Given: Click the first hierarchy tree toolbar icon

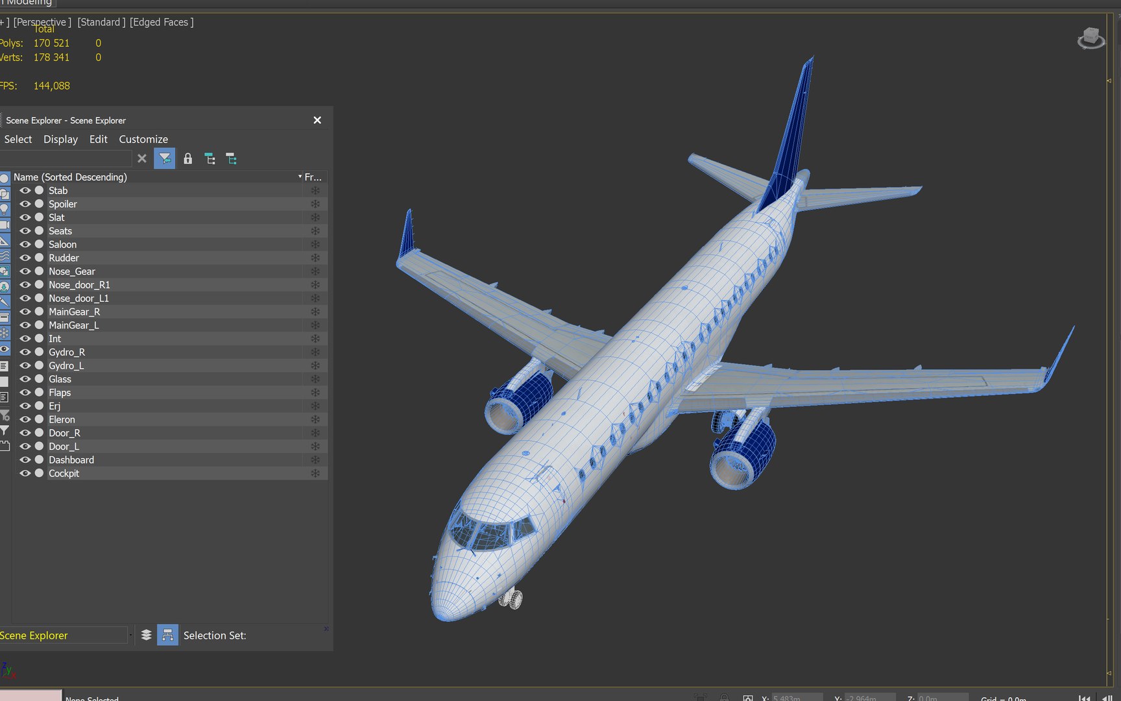Looking at the screenshot, I should pyautogui.click(x=210, y=158).
